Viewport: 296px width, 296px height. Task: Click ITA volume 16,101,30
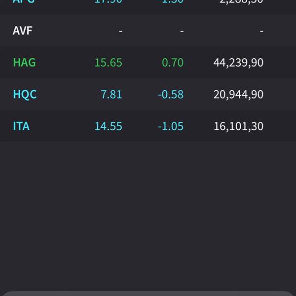click(x=238, y=126)
